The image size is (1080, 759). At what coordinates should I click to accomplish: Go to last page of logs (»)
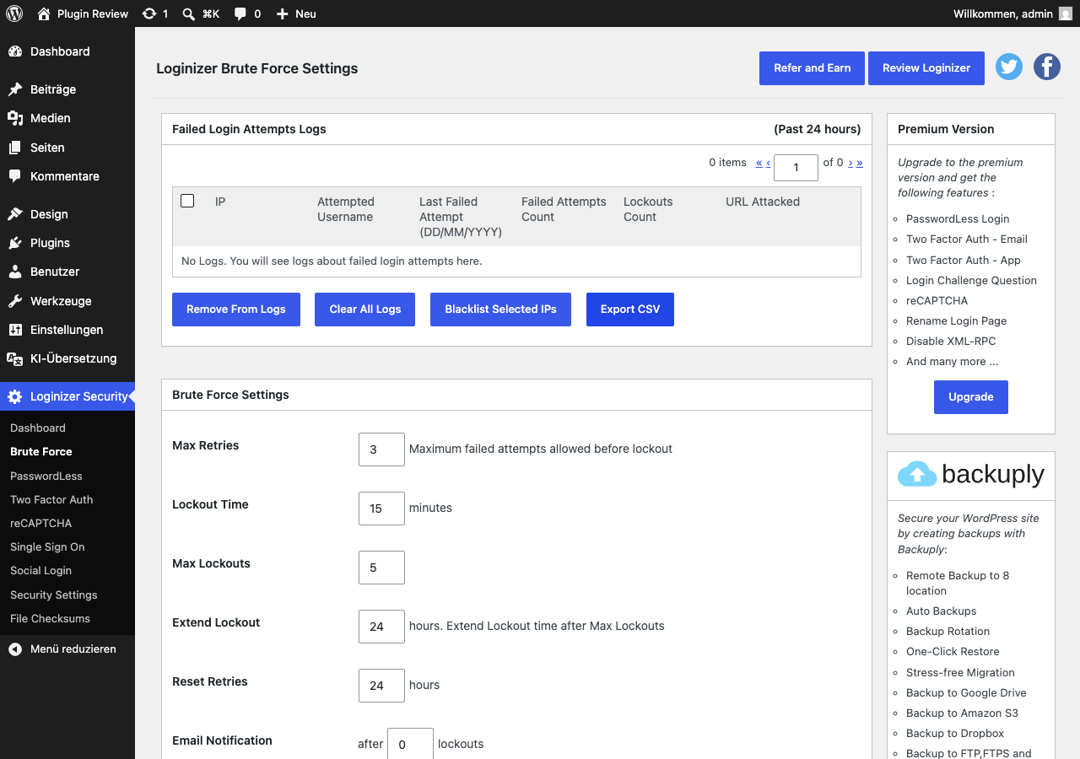(x=859, y=163)
